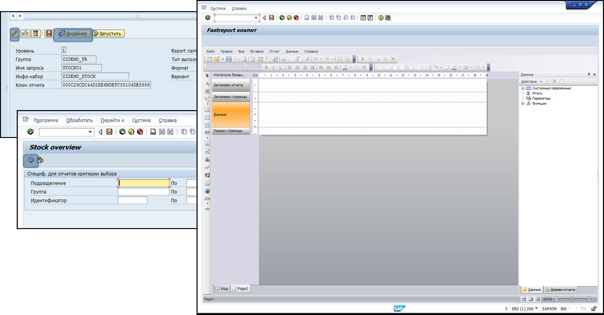Click the '</>' code icon in left sidebar
The height and width of the screenshot is (315, 604).
tap(207, 209)
